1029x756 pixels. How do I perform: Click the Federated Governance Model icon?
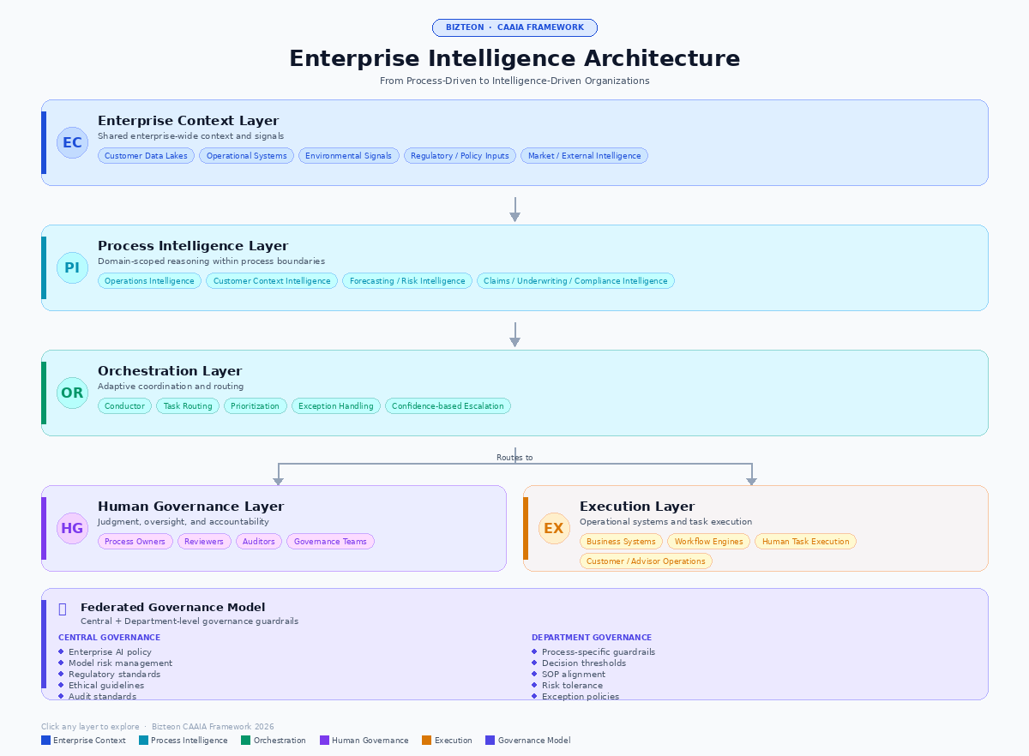pos(63,609)
